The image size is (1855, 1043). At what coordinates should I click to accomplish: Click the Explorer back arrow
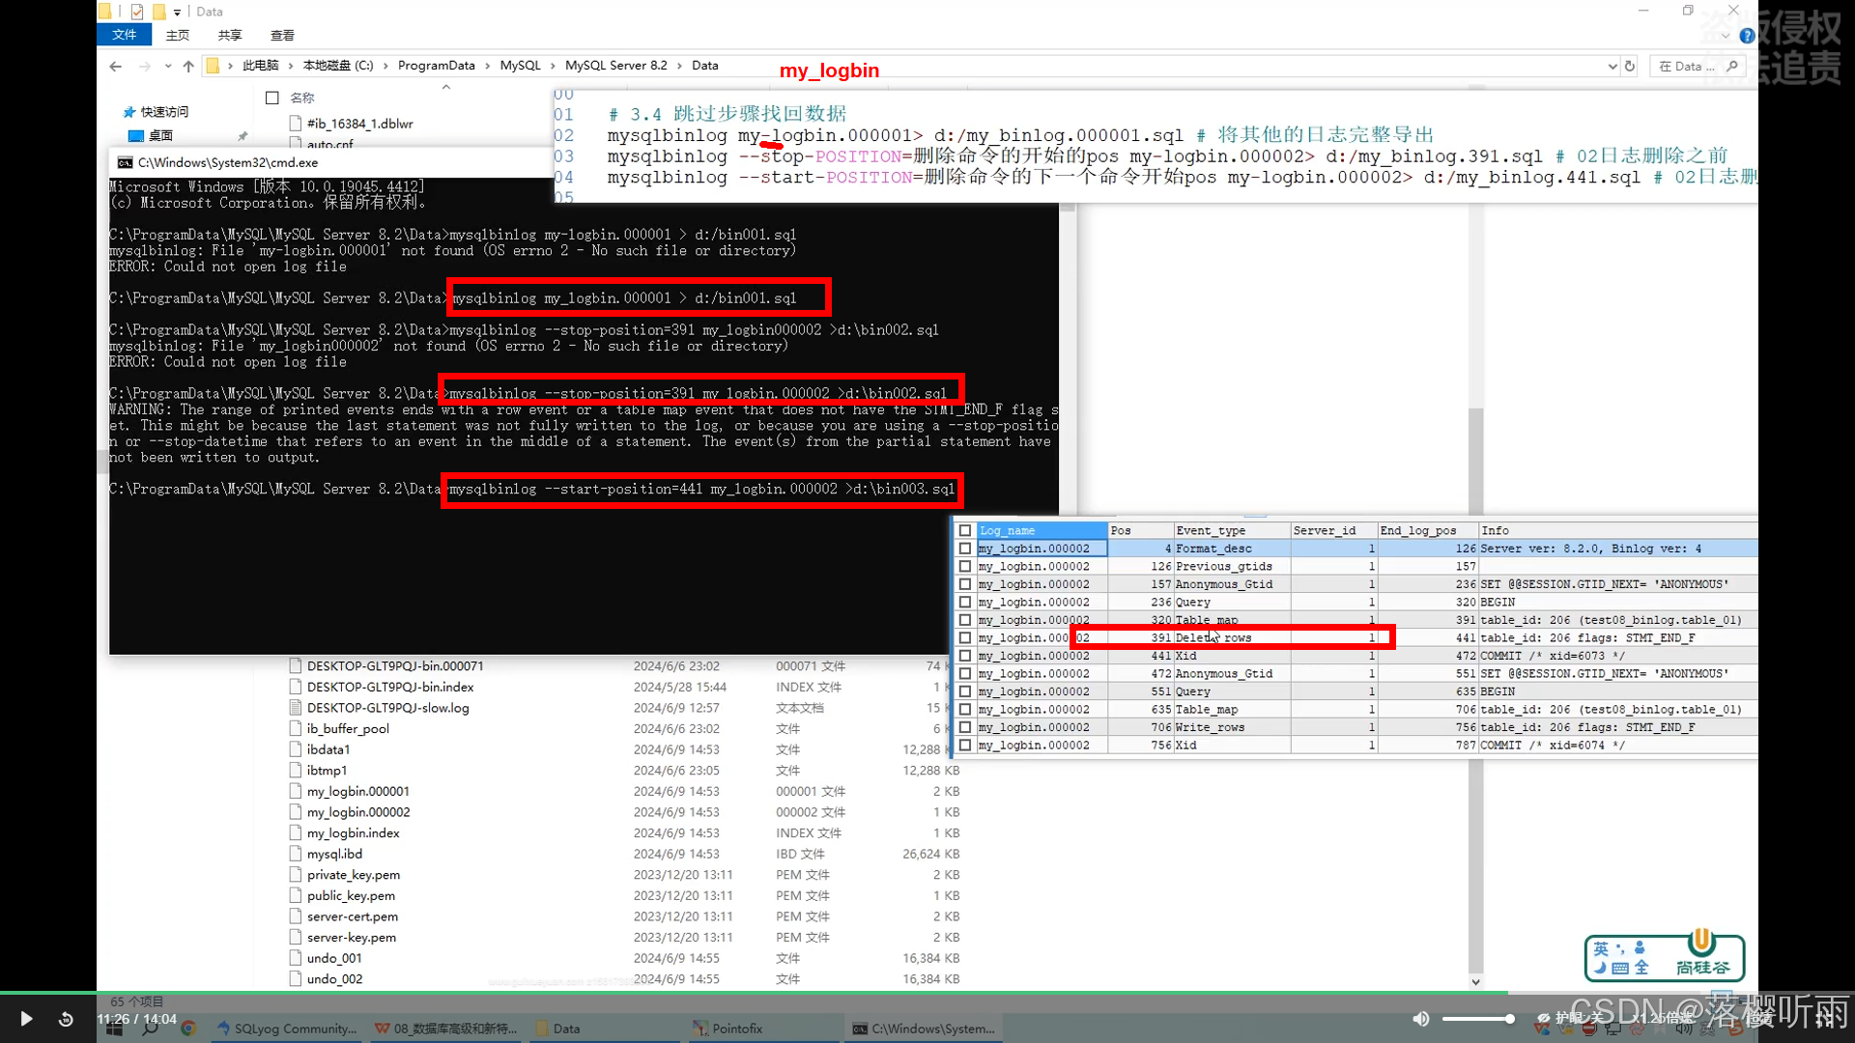116,66
